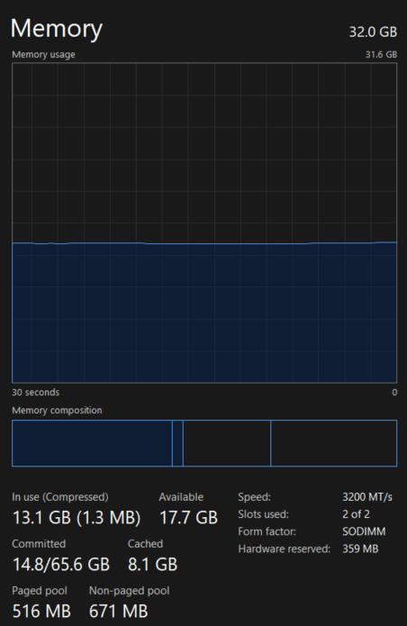Viewport: 407px width, 626px height.
Task: Click the Slots used: label
Action: tap(263, 514)
